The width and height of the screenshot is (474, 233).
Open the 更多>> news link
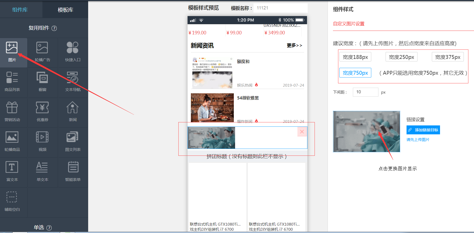click(294, 45)
